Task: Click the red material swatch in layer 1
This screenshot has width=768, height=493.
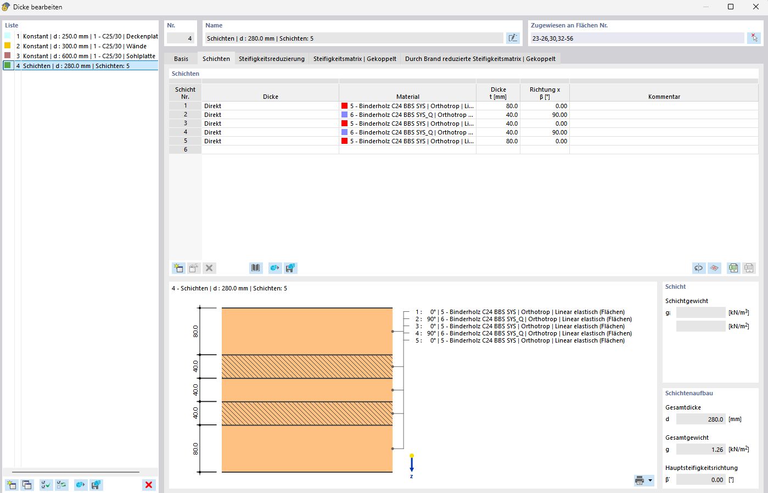Action: tap(345, 106)
